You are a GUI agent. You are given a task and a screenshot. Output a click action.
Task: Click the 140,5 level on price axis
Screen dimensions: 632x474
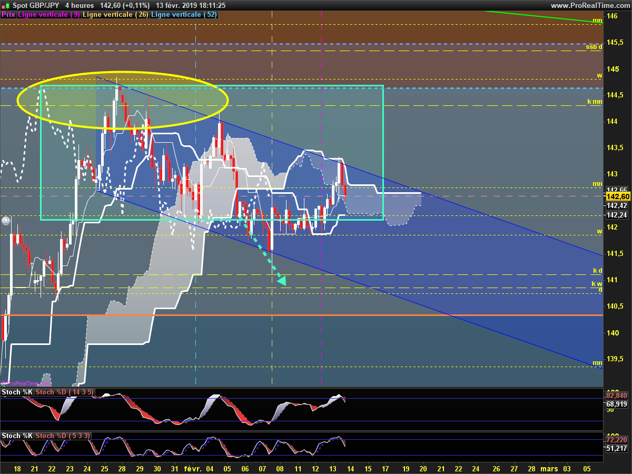point(614,307)
